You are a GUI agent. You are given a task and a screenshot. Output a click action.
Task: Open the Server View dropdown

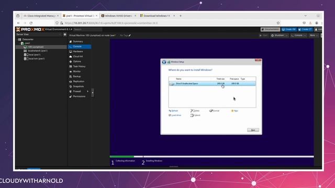click(38, 34)
